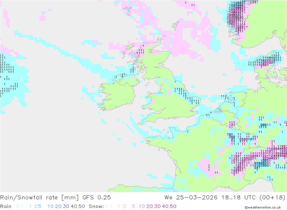
Task: Select the "GFS 0.25" model label
Action: [x=97, y=198]
